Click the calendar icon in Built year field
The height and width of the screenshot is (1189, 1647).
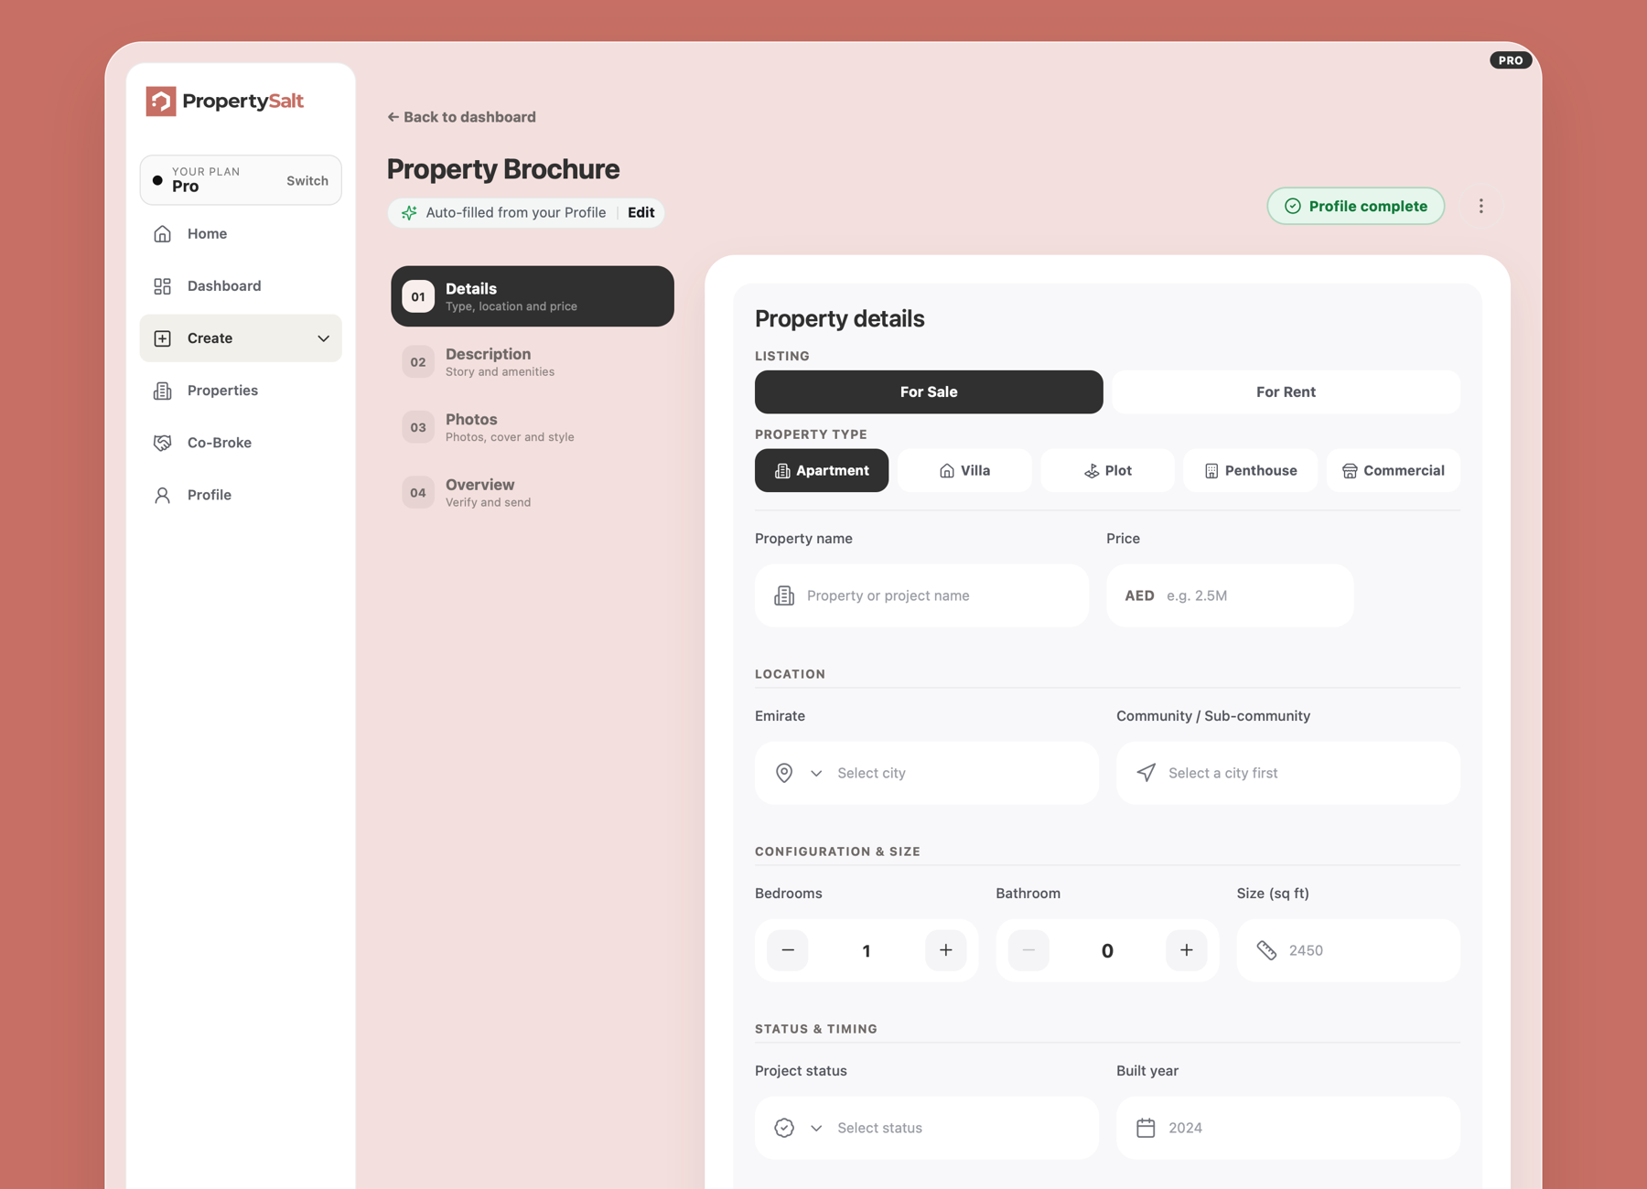coord(1146,1128)
